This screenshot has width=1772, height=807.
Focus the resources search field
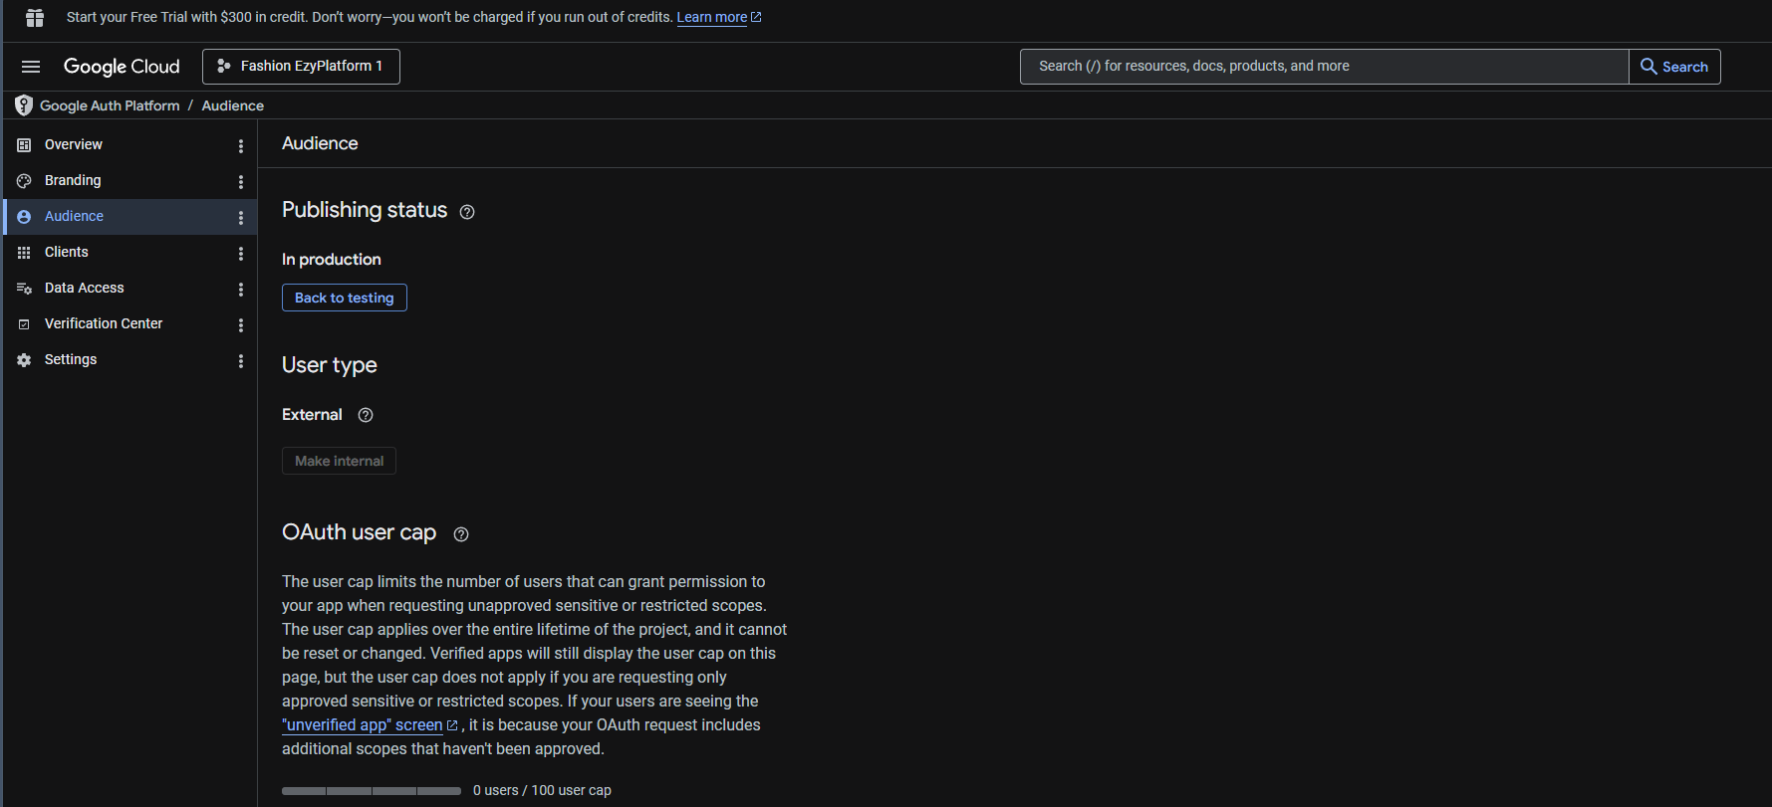coord(1325,67)
